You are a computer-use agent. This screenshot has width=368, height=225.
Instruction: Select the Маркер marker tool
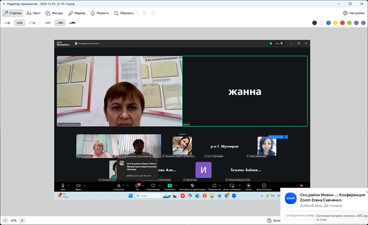point(77,13)
